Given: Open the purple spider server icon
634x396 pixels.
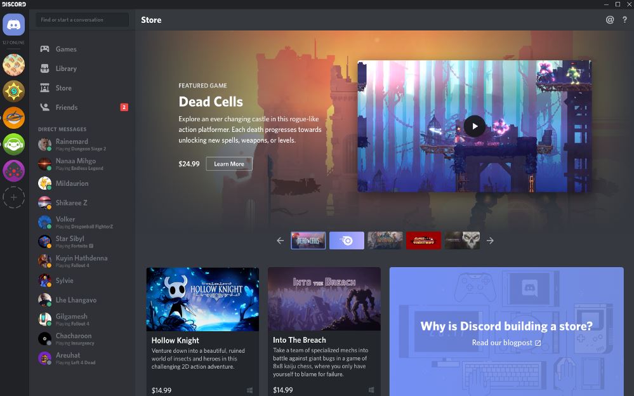Looking at the screenshot, I should [14, 171].
